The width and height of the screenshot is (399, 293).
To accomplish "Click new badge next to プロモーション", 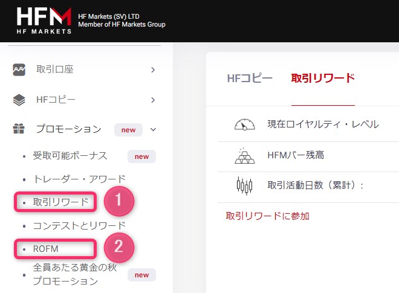I will pyautogui.click(x=128, y=130).
